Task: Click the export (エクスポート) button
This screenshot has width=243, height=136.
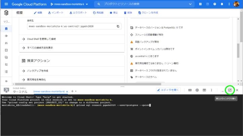Action: coord(78,13)
